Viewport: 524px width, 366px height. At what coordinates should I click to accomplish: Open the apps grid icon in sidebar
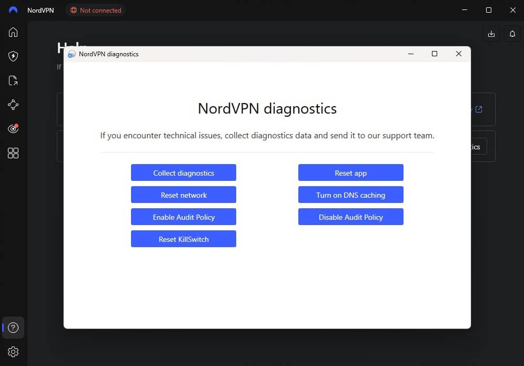(x=13, y=153)
